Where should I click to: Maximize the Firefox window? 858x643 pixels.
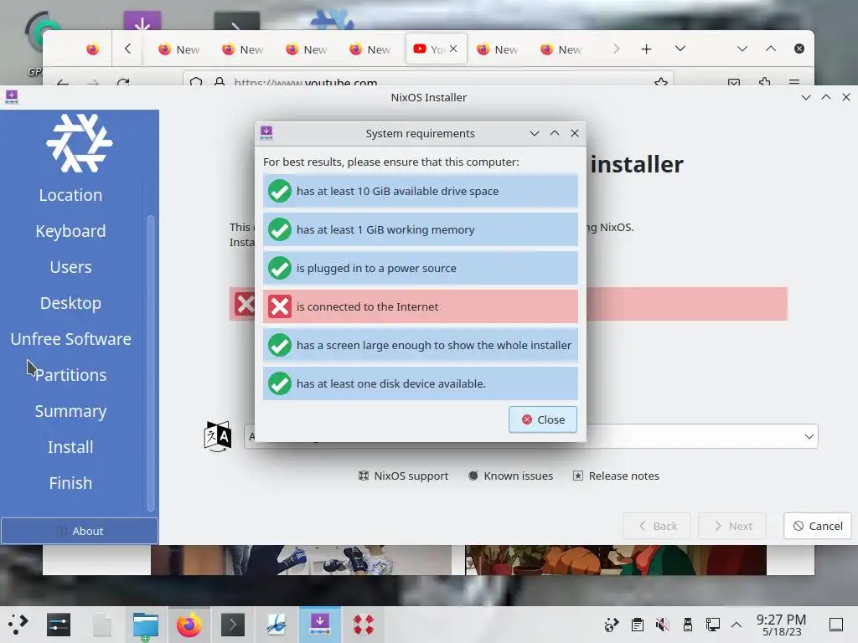771,49
